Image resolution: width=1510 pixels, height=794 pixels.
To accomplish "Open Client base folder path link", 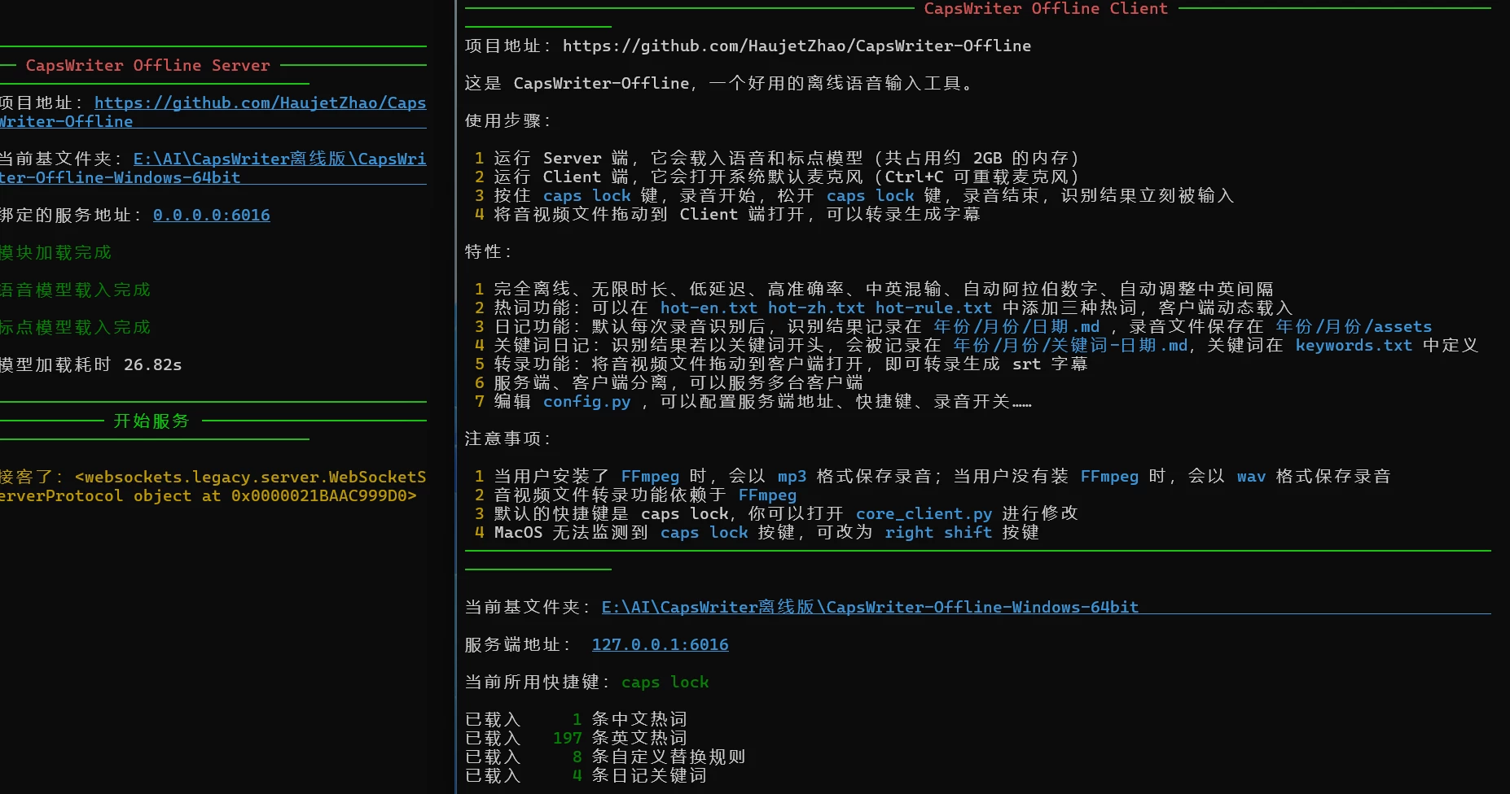I will [x=870, y=608].
